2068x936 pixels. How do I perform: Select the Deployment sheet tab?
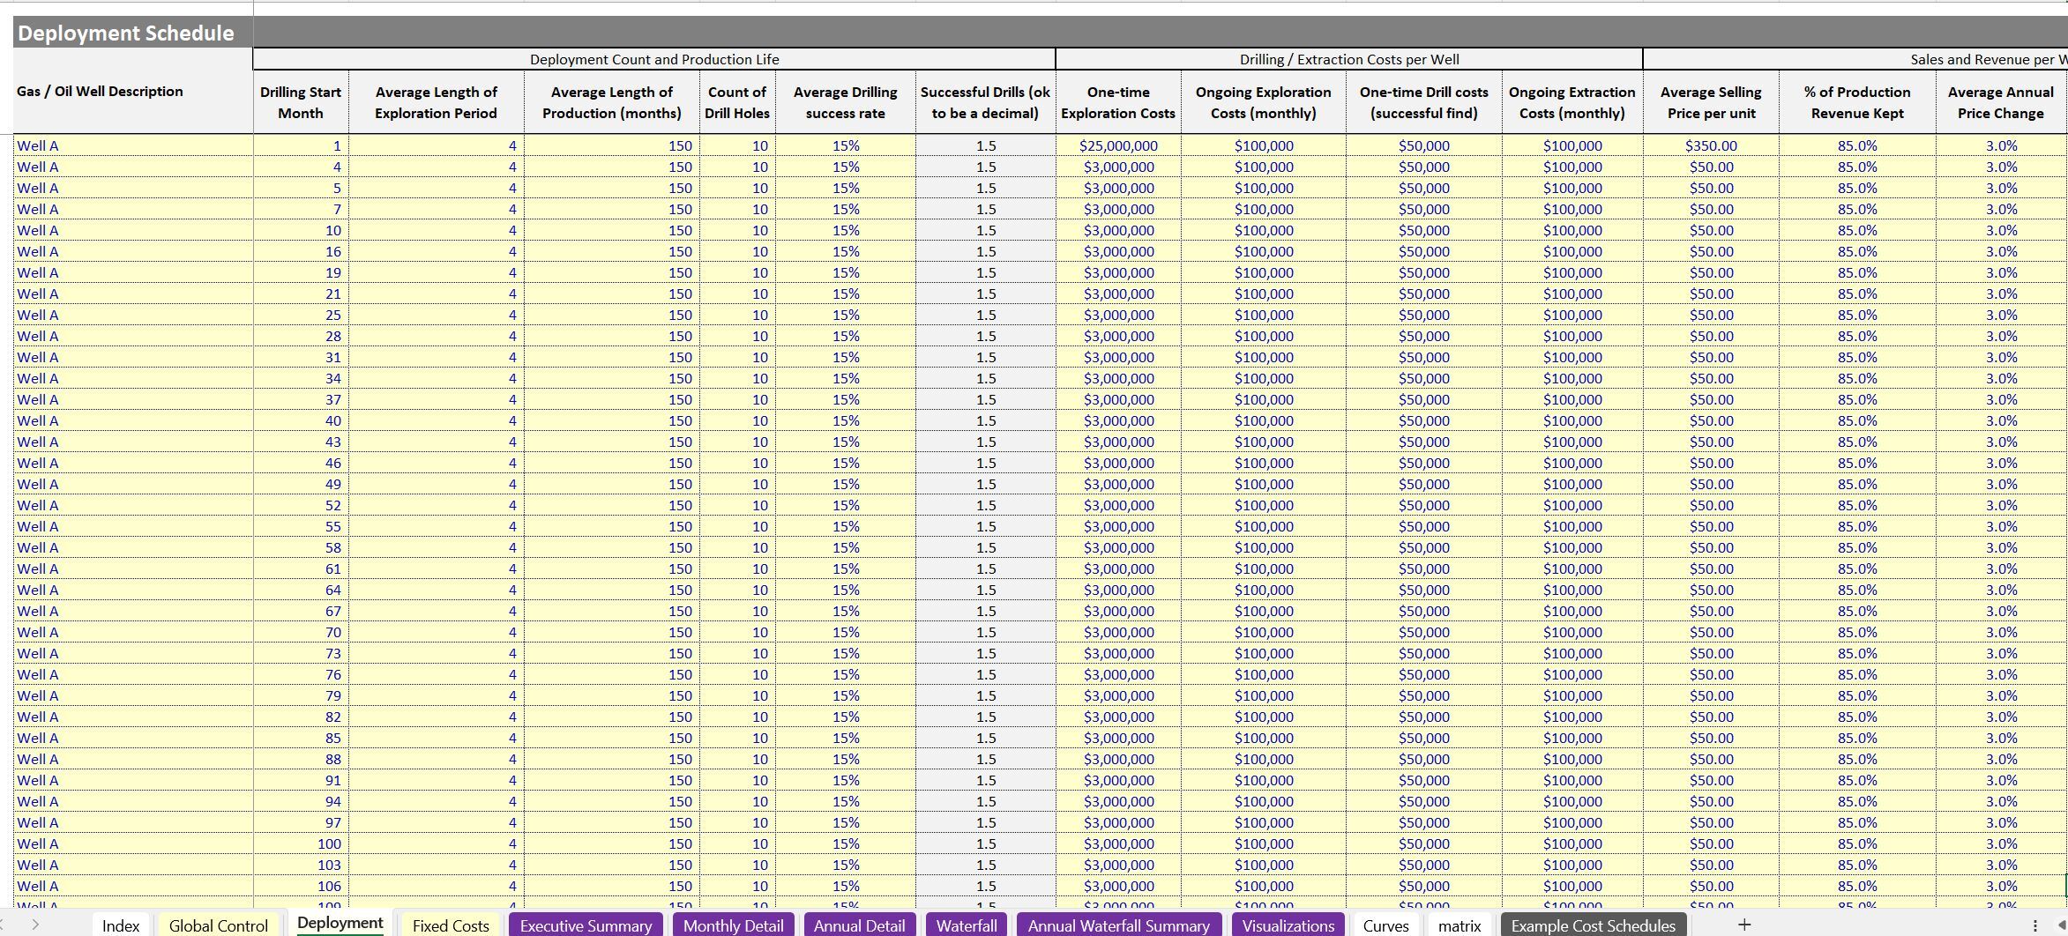coord(340,924)
